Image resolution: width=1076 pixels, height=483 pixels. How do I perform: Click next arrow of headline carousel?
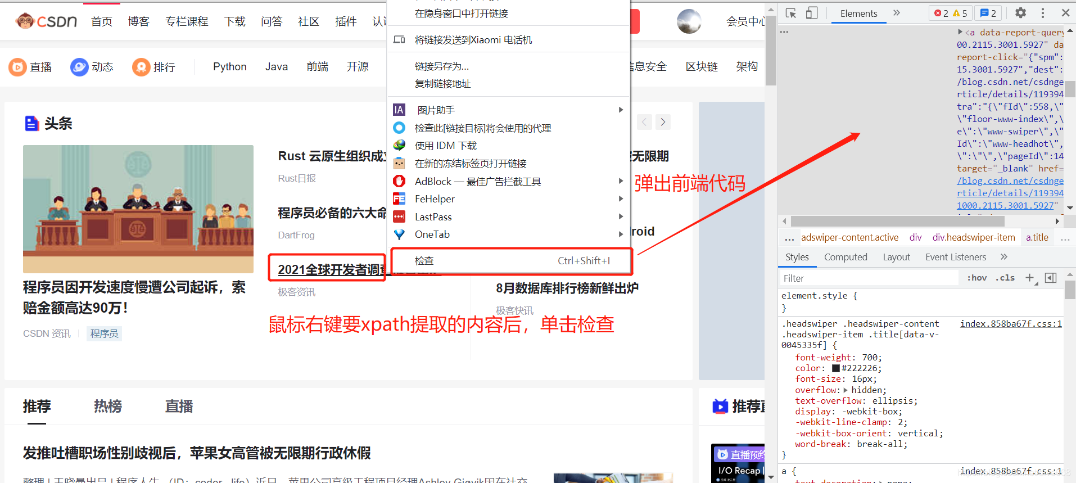663,122
